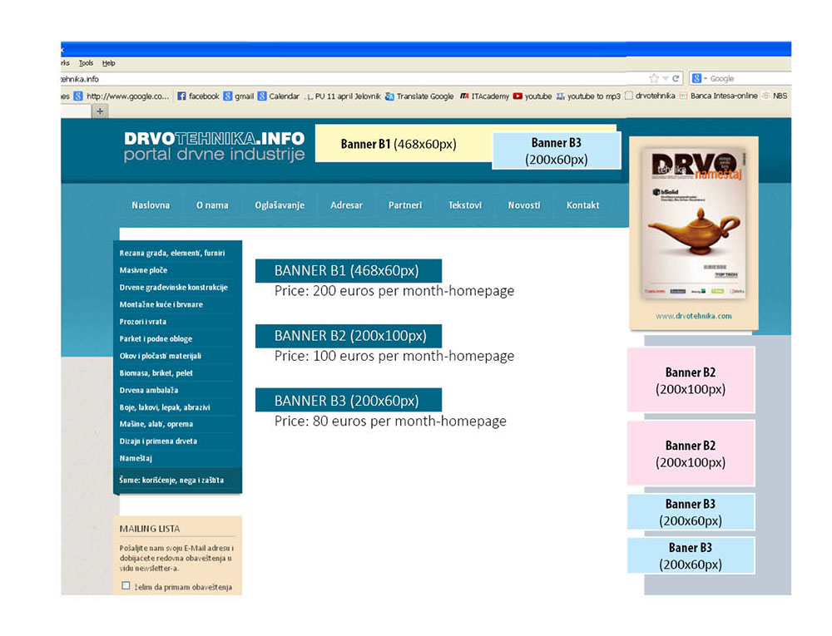Open the youtube bookmark
Viewport: 832px width, 636px height.
pos(532,96)
